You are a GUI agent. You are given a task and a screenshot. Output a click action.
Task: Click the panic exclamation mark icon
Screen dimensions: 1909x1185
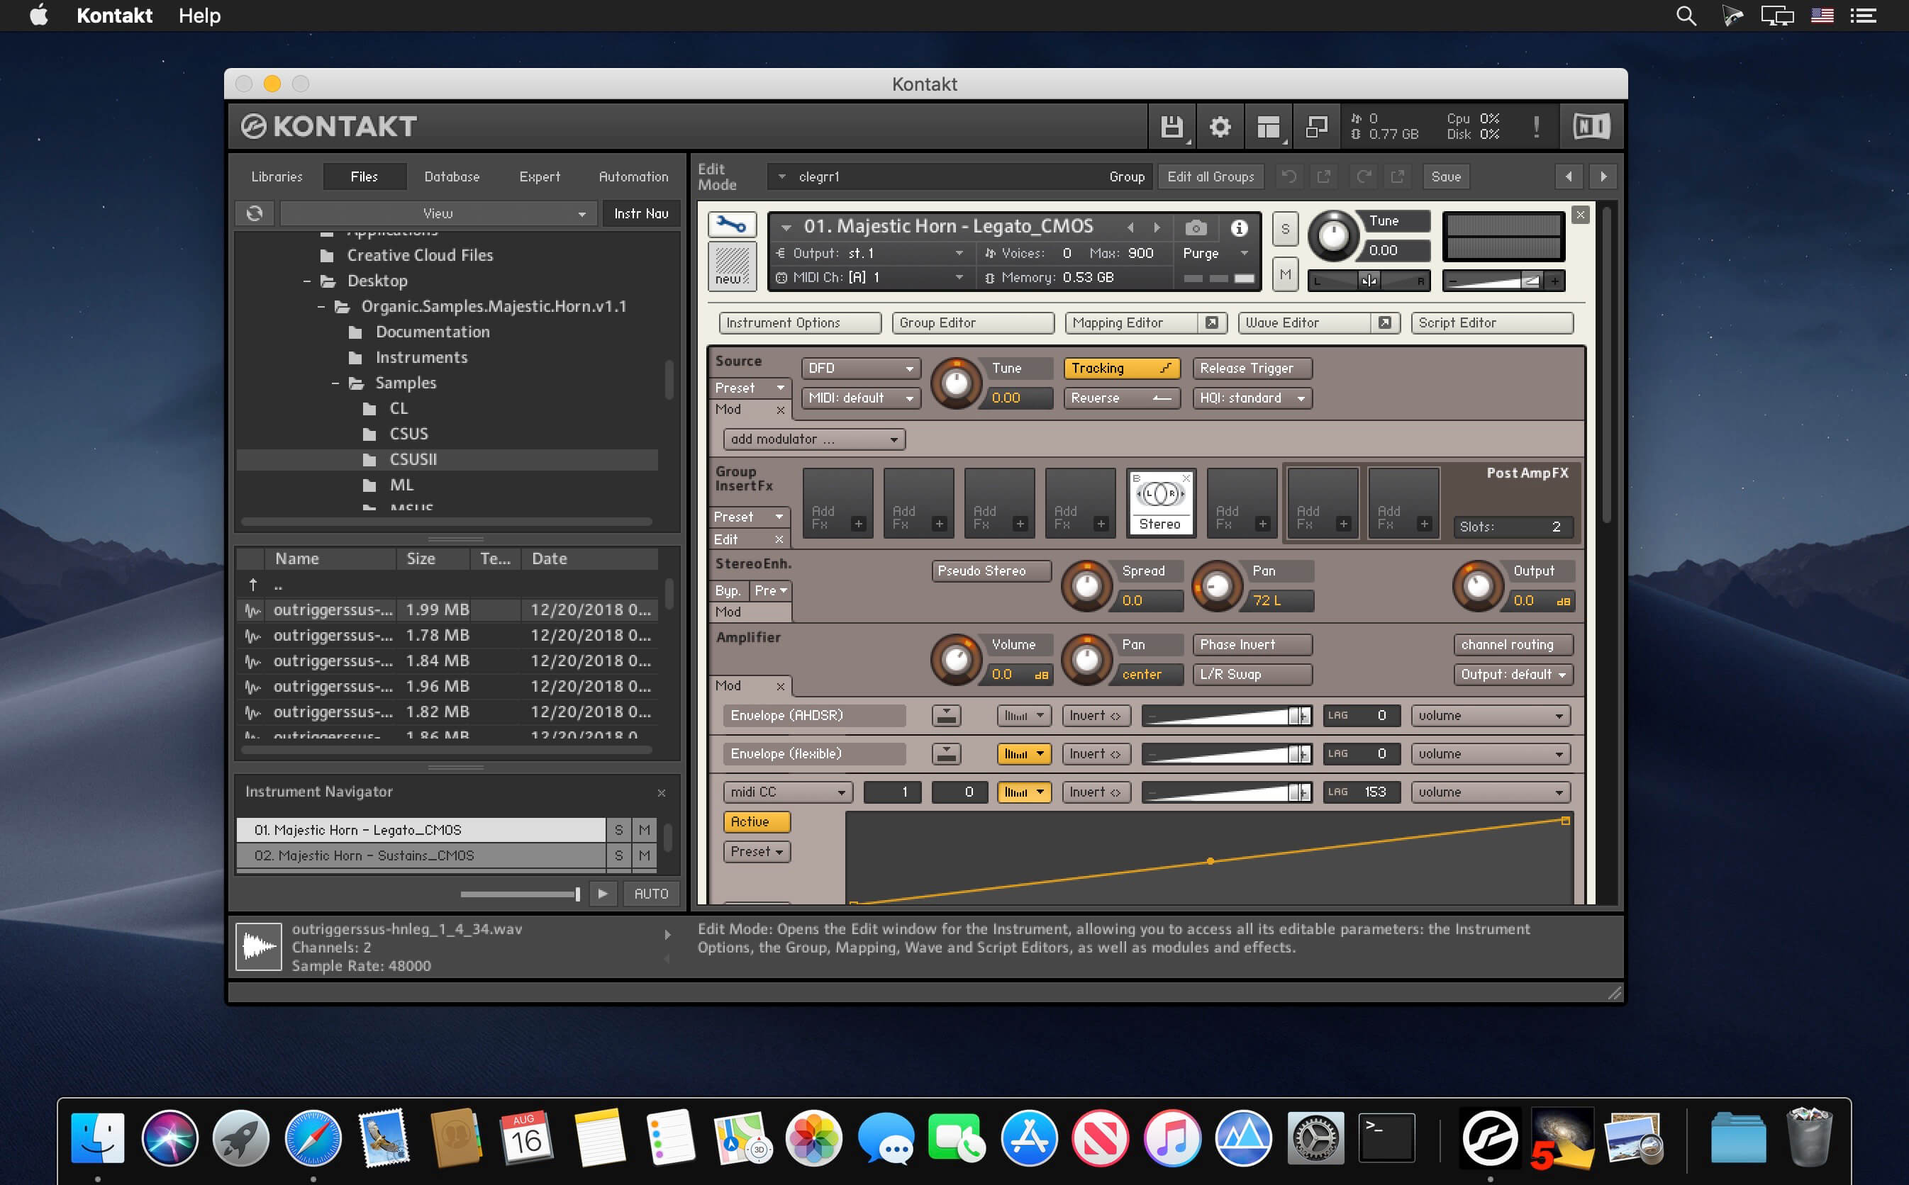(x=1537, y=126)
